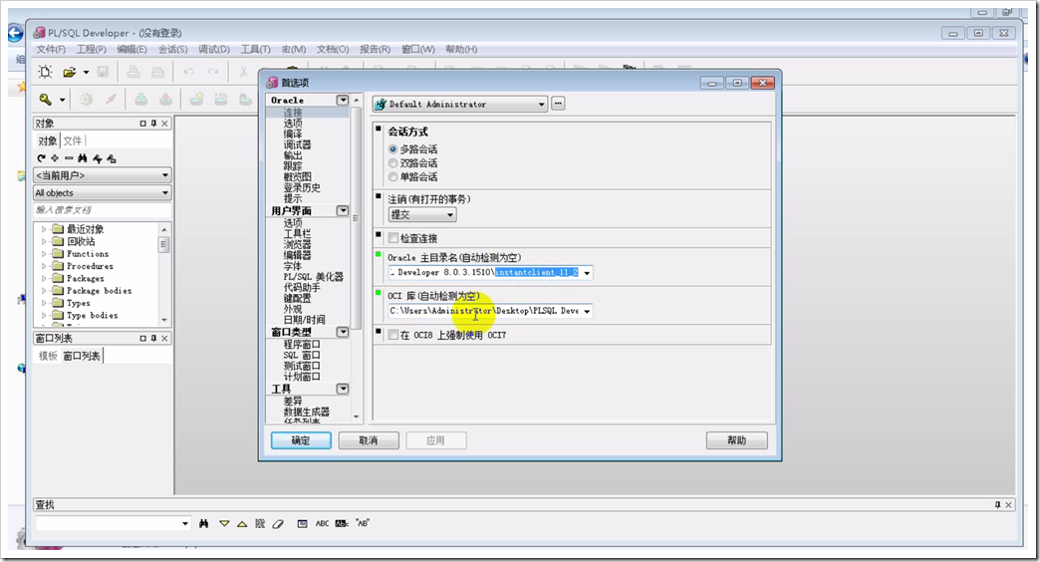
Task: Open the 文件(F) menu
Action: tap(51, 49)
